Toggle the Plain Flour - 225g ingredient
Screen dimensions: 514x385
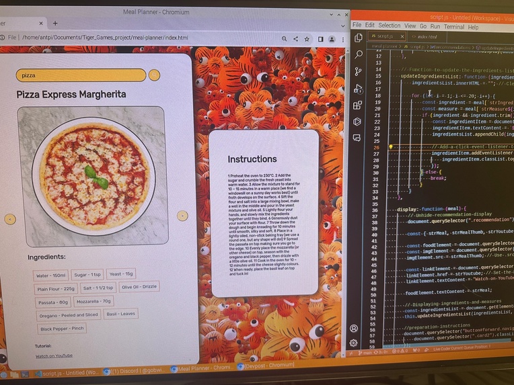click(56, 289)
